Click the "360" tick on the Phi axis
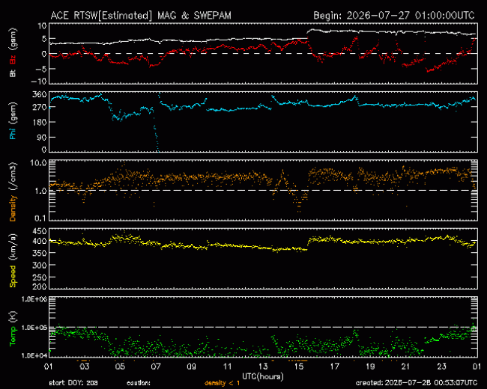 click(x=40, y=94)
